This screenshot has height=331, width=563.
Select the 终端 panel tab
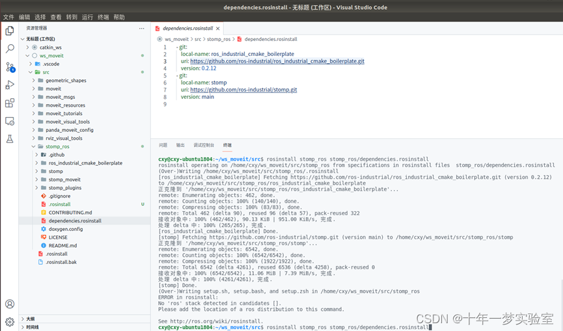pyautogui.click(x=227, y=145)
